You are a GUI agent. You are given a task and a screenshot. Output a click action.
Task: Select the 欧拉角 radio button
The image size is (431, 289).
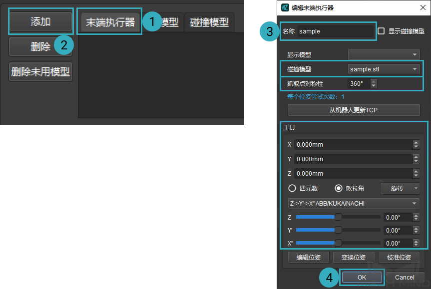pyautogui.click(x=339, y=188)
